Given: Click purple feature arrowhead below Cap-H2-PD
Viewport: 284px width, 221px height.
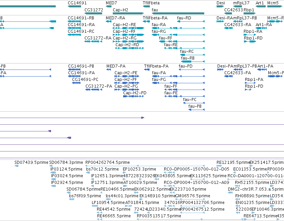Looking at the screenshot, I should click(x=143, y=118).
